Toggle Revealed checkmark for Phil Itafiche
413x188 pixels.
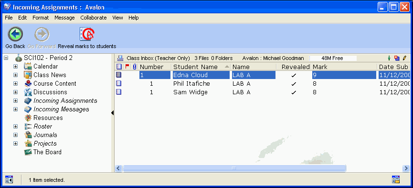point(294,84)
